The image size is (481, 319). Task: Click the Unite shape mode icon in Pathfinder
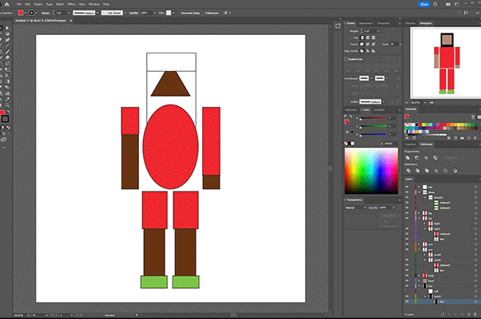[x=407, y=158]
